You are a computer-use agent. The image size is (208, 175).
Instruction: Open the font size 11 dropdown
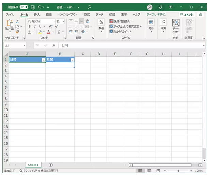click(x=63, y=21)
